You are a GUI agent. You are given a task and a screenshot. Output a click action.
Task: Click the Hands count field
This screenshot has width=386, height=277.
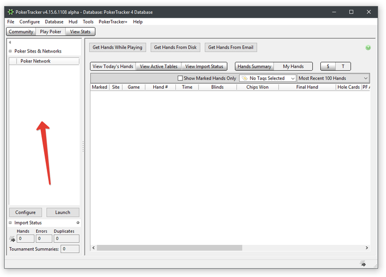point(25,238)
